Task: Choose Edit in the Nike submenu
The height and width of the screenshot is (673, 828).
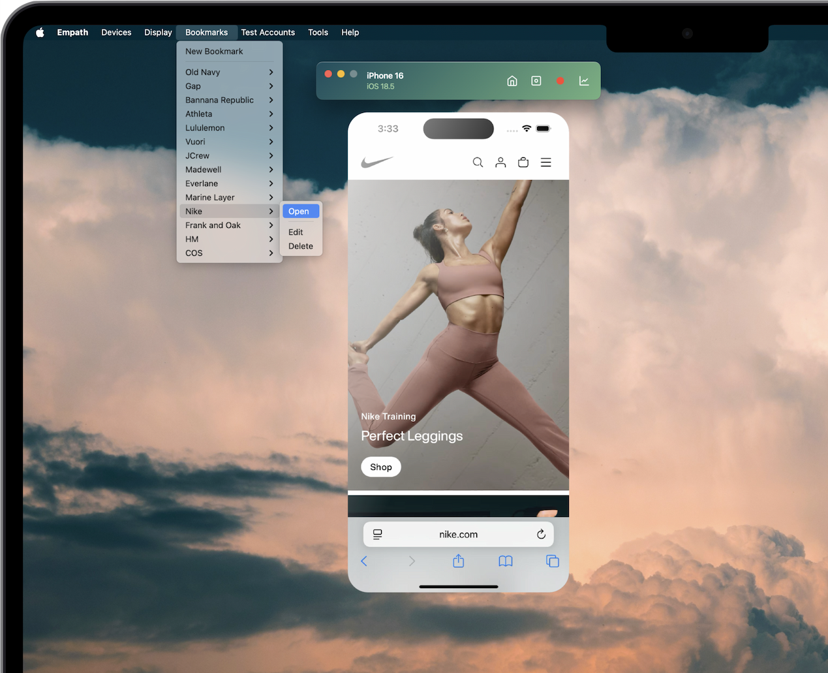Action: 301,232
